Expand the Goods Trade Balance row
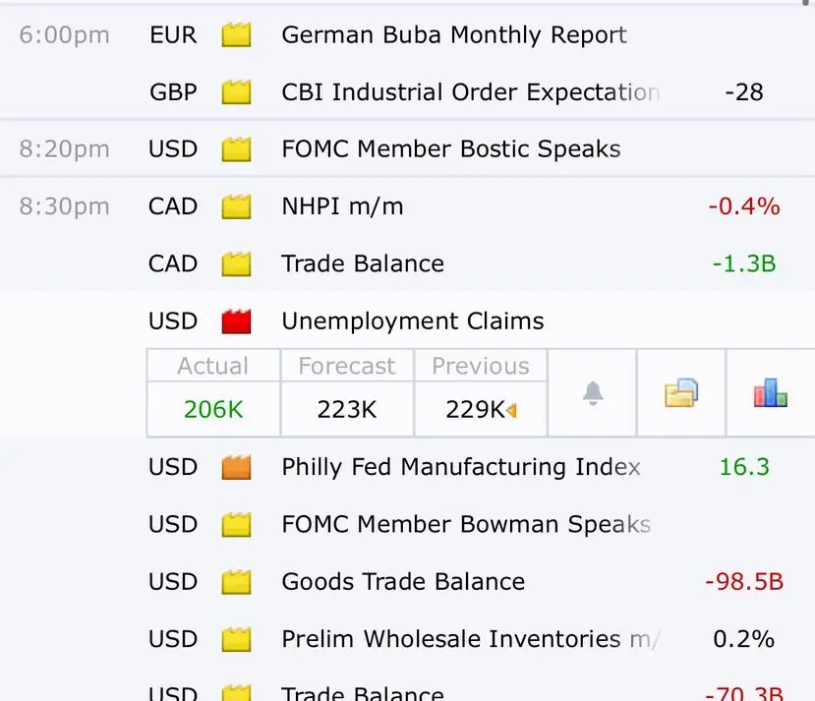Viewport: 815px width, 701px height. pos(403,582)
